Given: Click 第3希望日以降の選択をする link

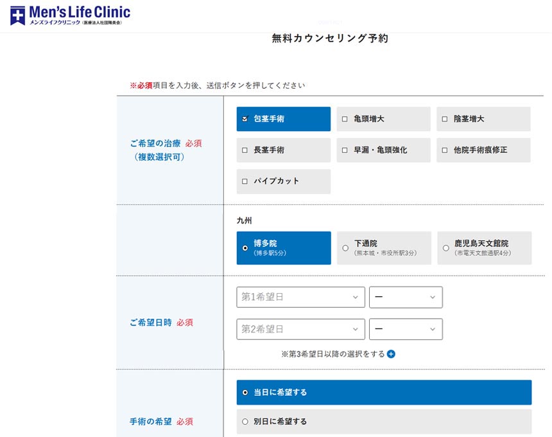Looking at the screenshot, I should point(334,354).
